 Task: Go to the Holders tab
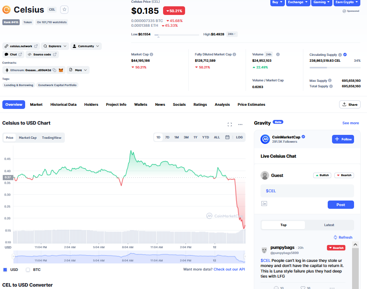[91, 105]
